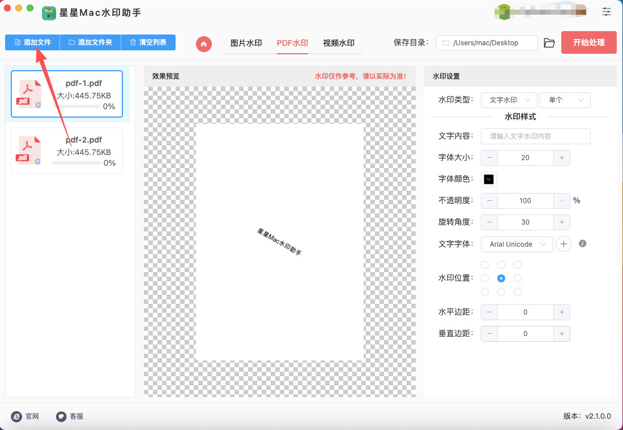Image resolution: width=623 pixels, height=430 pixels.
Task: Click the red home icon button
Action: click(x=204, y=44)
